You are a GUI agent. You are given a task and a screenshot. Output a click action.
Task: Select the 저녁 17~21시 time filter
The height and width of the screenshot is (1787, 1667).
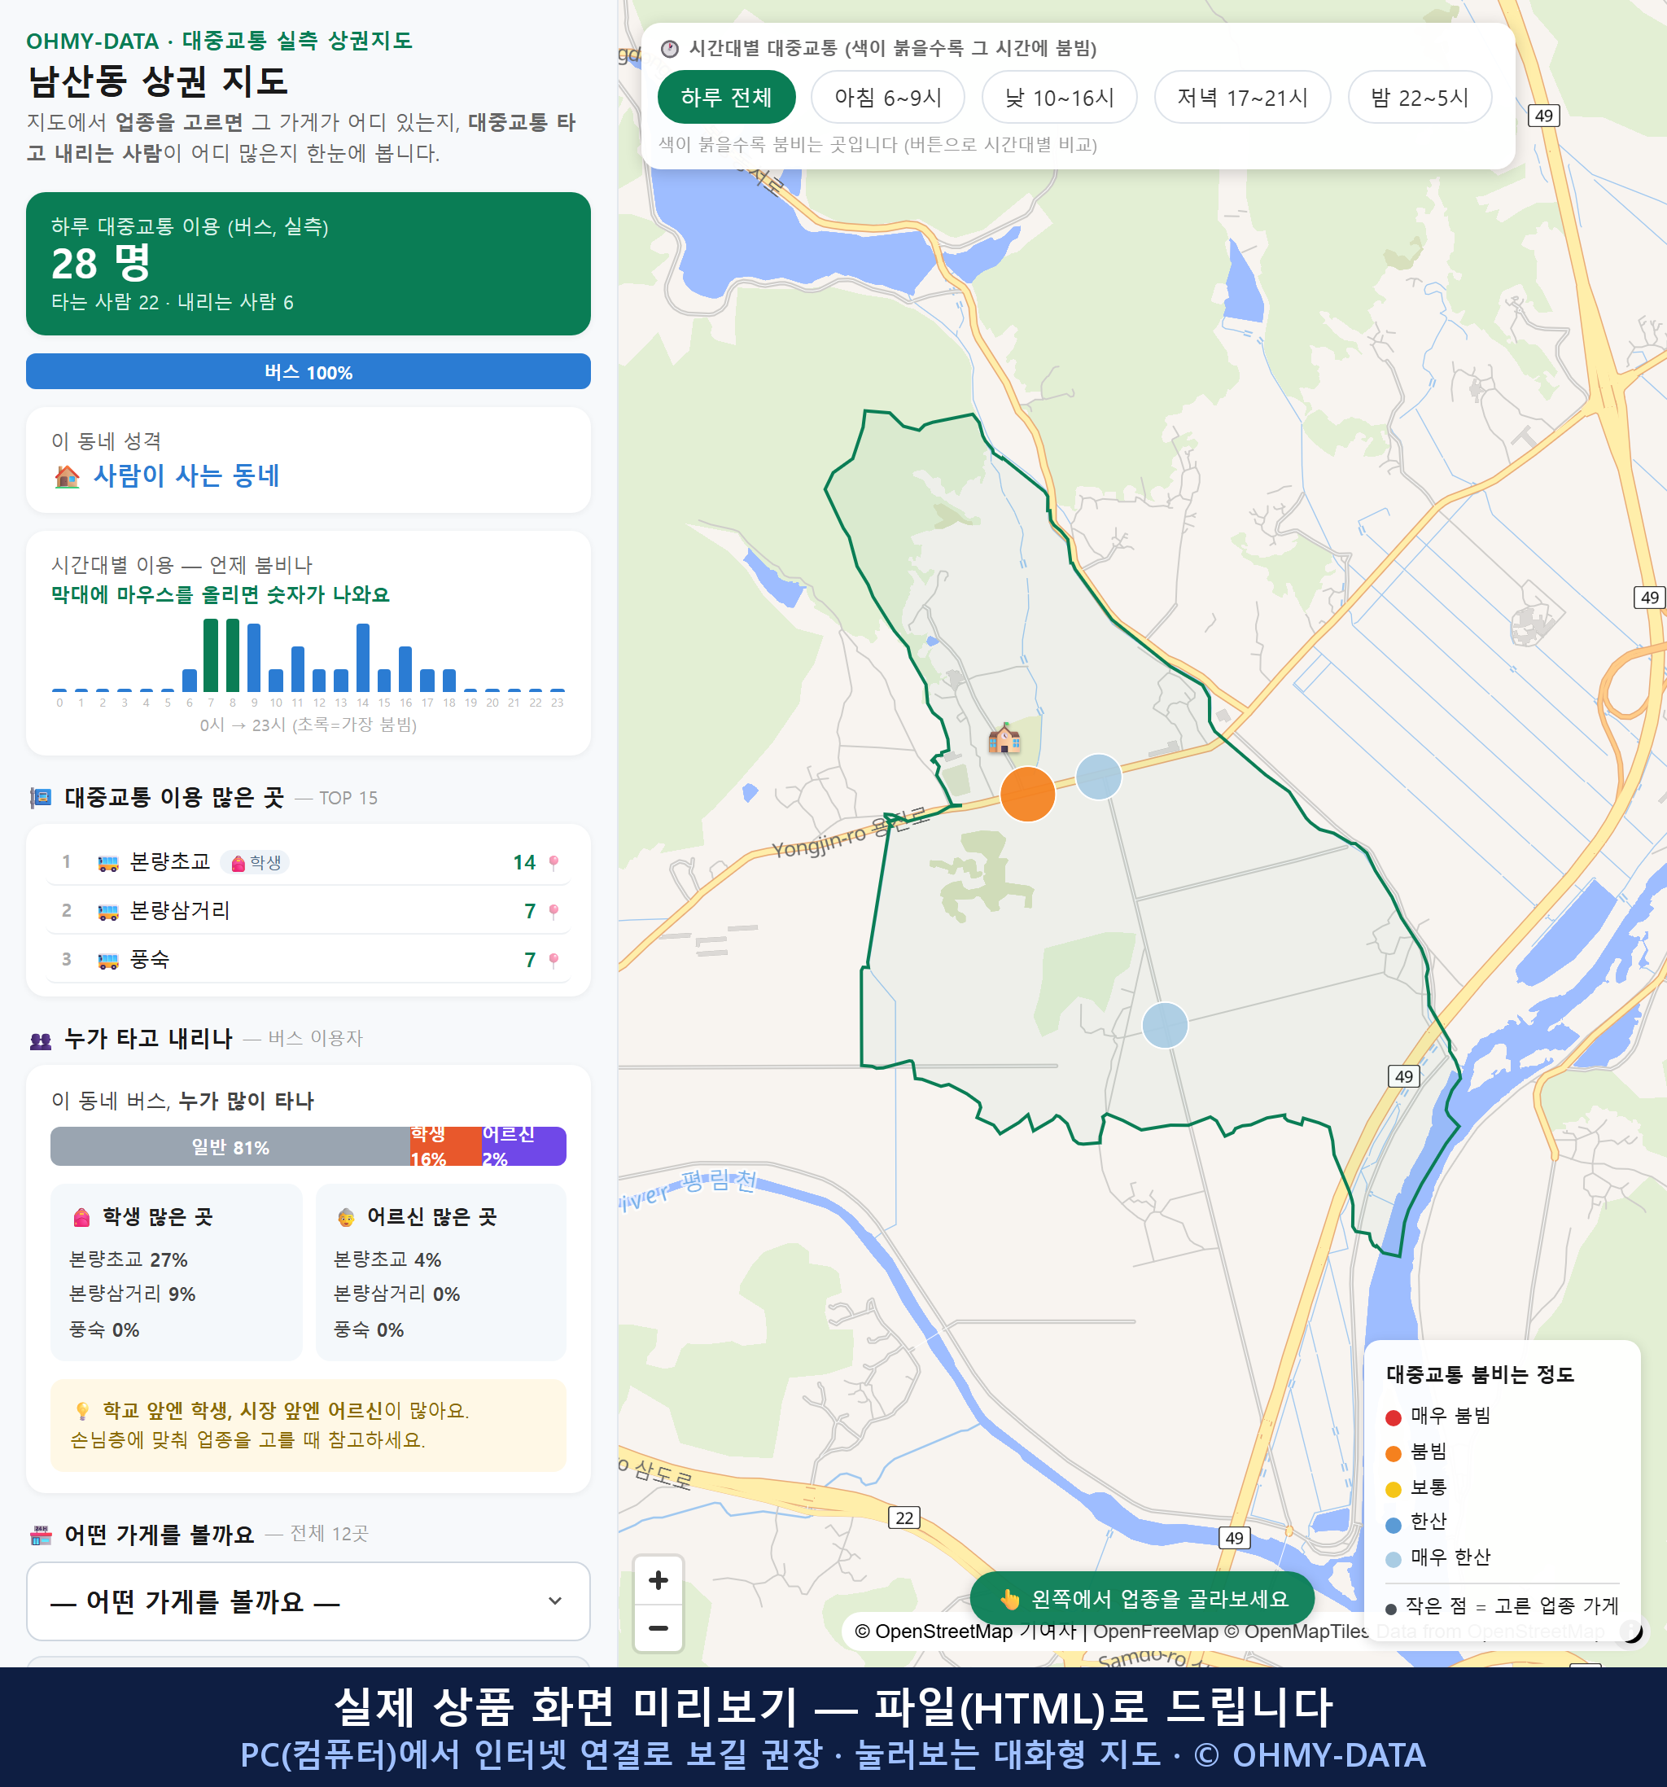(x=1241, y=97)
